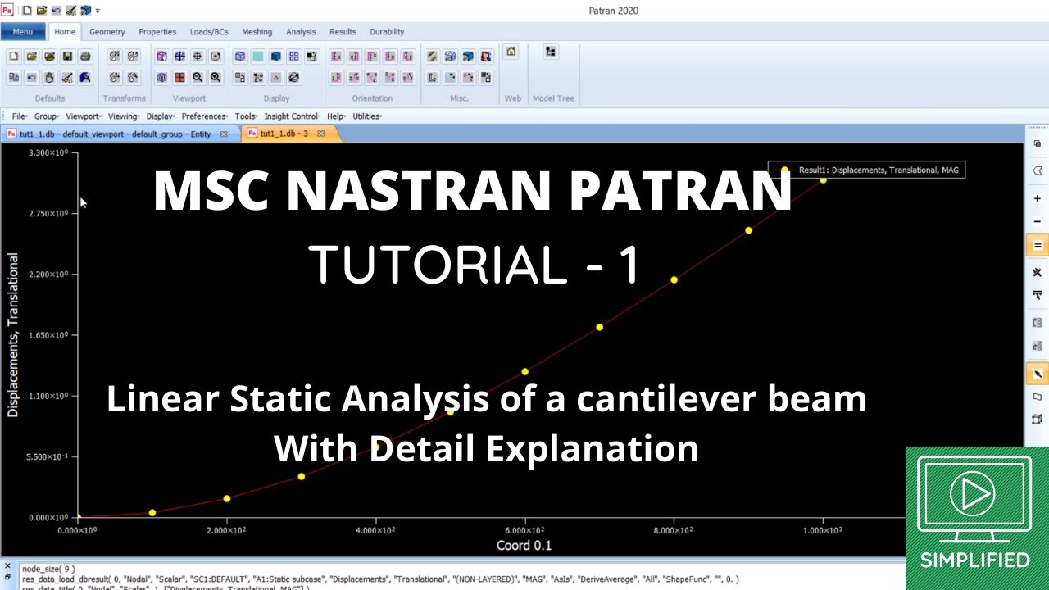Close the tut1_1.db - 3 tab
1049x590 pixels.
(x=321, y=134)
